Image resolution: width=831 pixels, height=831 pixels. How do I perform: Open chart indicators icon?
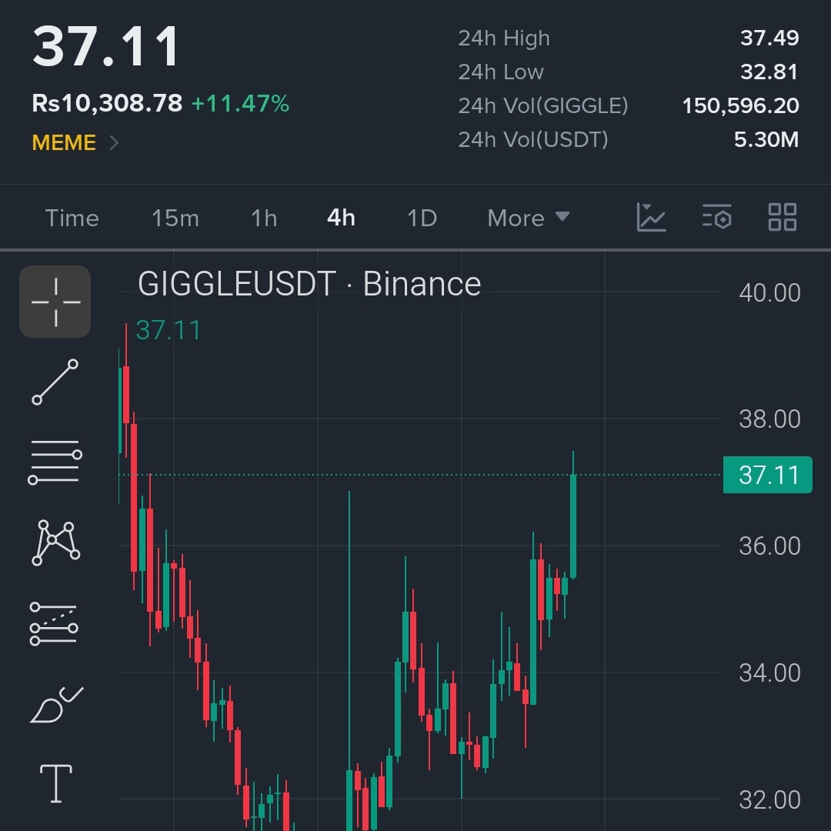pyautogui.click(x=651, y=217)
